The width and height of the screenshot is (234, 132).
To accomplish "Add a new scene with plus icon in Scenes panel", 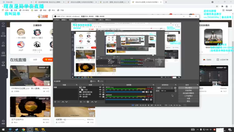I will (x=55, y=102).
